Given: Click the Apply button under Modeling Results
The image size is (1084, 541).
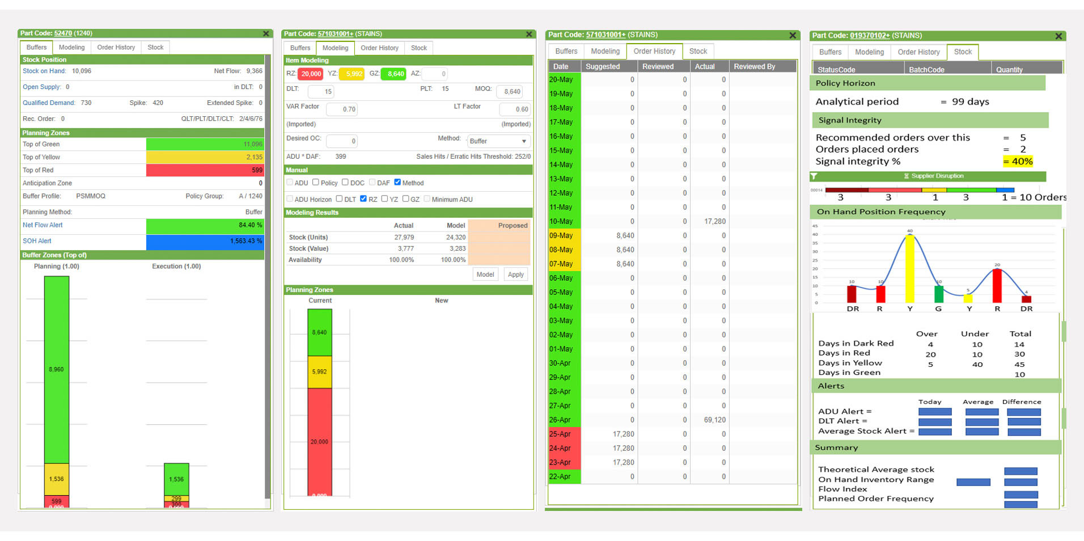Looking at the screenshot, I should [x=516, y=274].
